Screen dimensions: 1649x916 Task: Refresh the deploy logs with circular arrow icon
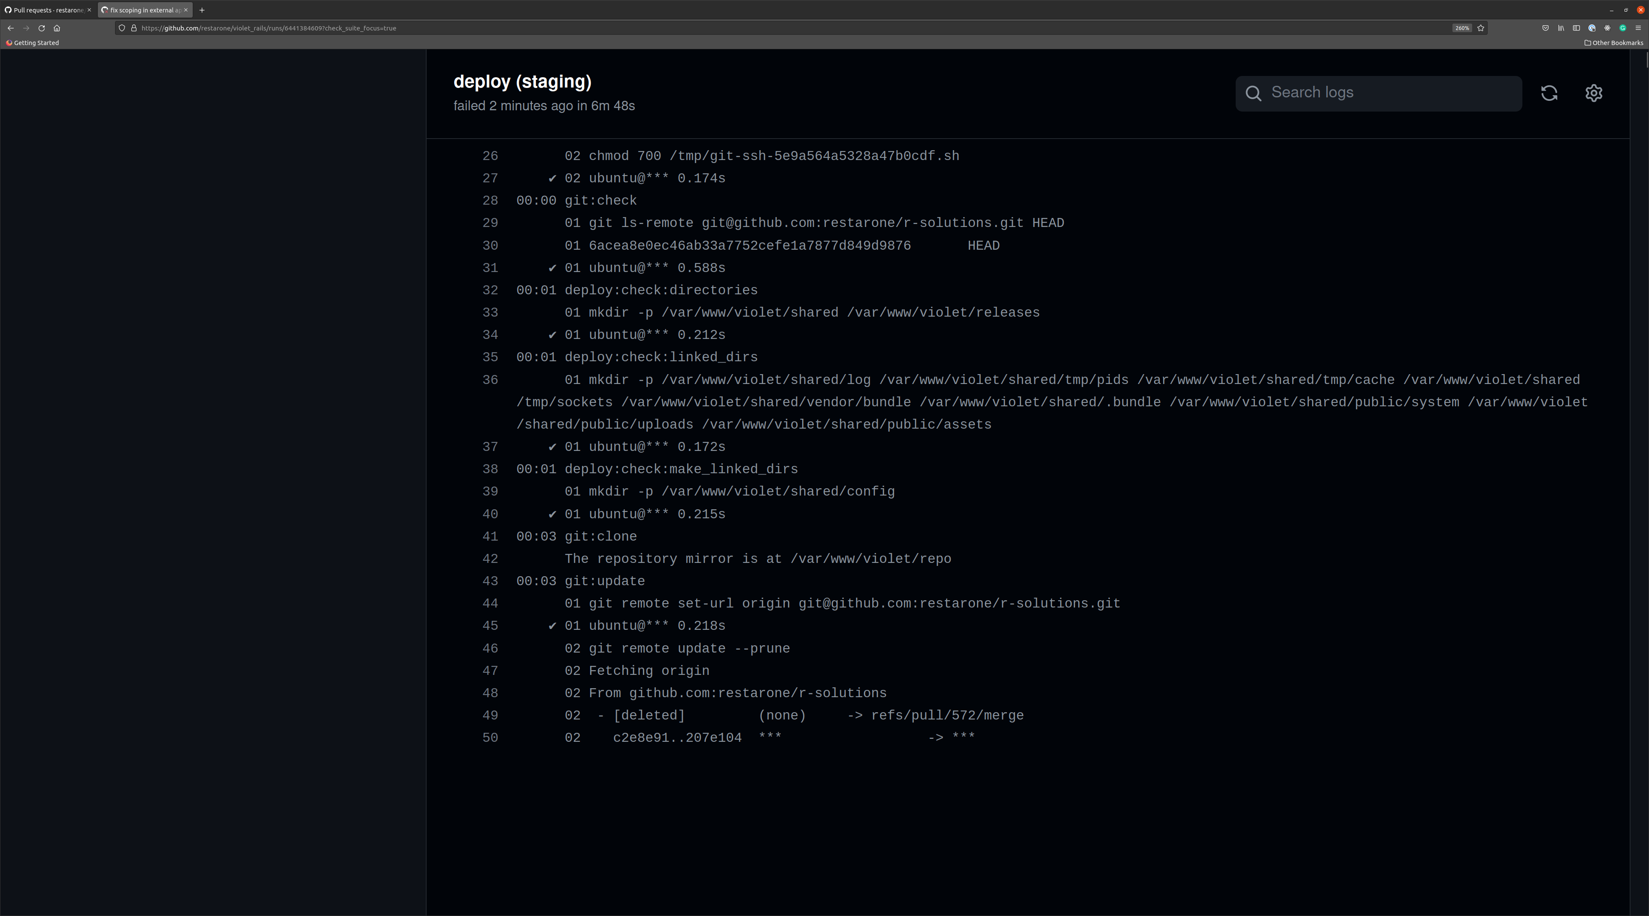click(x=1549, y=93)
